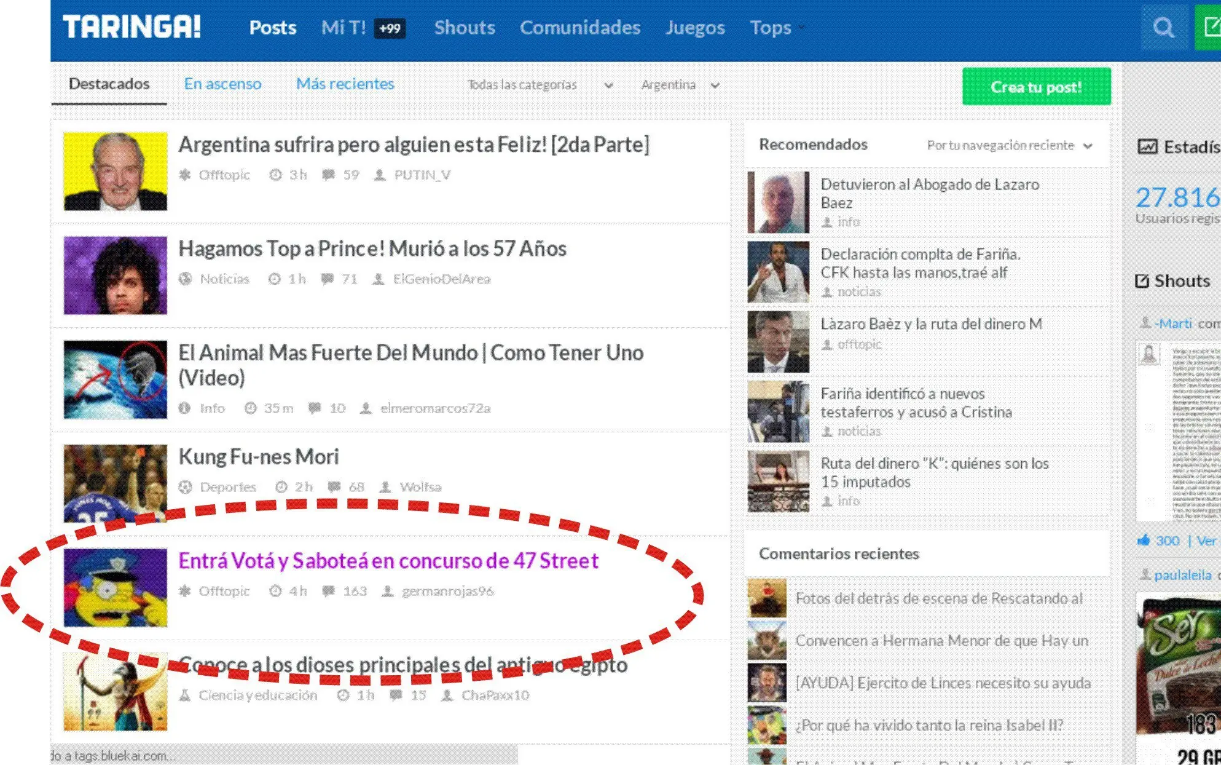Click the green compose icon in header
This screenshot has height=765, width=1221.
pos(1209,28)
